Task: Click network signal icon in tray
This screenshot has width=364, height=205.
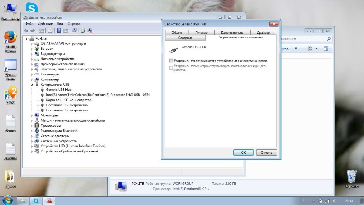Action: 327,201
